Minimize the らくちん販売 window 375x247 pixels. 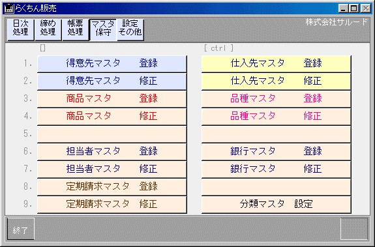(x=344, y=8)
